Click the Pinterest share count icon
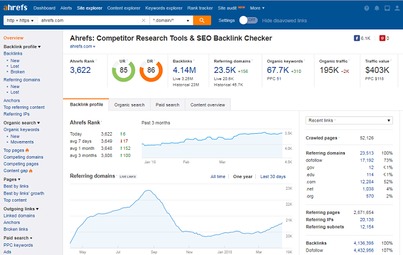 pyautogui.click(x=382, y=38)
